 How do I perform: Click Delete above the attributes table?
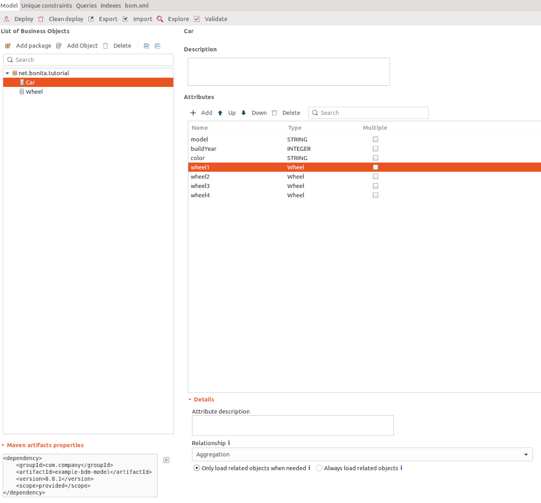click(x=286, y=113)
